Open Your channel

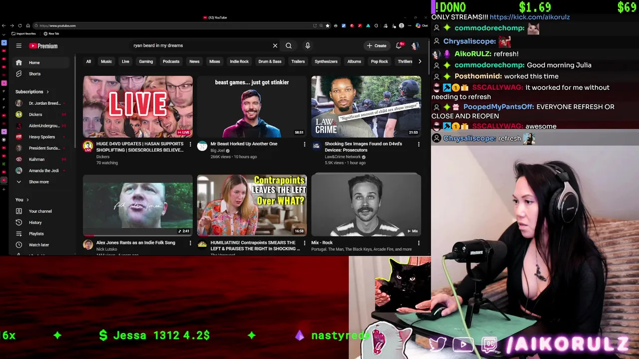pyautogui.click(x=42, y=211)
